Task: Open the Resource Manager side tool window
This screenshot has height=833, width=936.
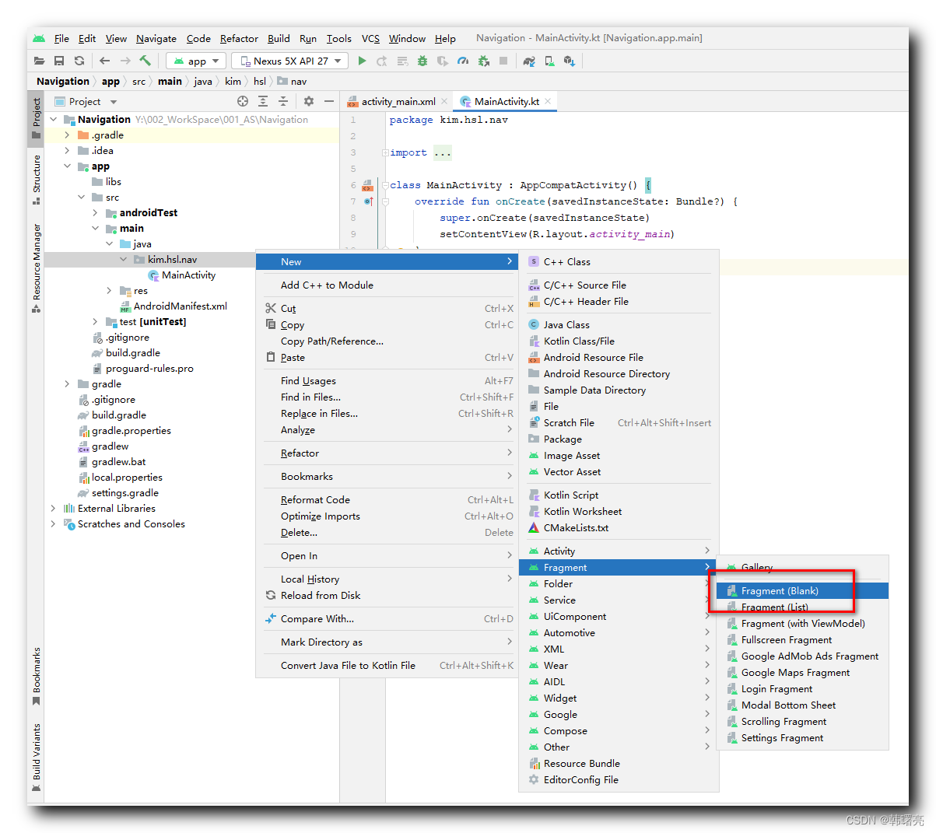Action: click(36, 268)
